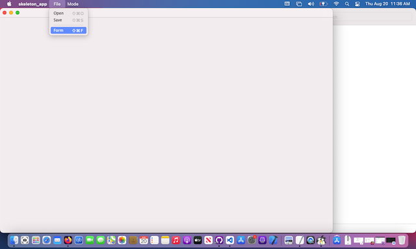Open Spotlight search in menu bar

pos(347,4)
